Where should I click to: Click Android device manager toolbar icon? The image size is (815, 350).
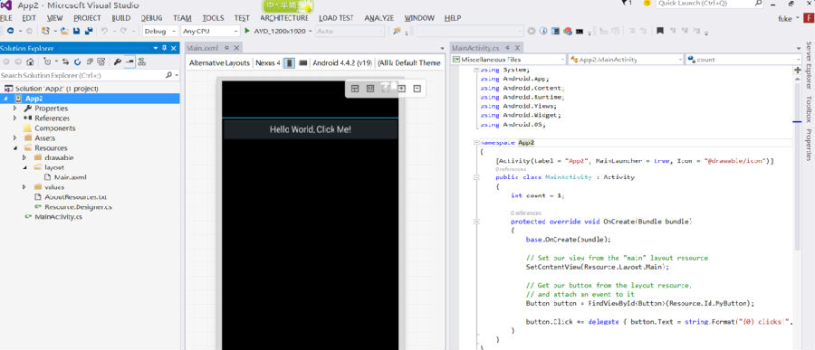(556, 31)
